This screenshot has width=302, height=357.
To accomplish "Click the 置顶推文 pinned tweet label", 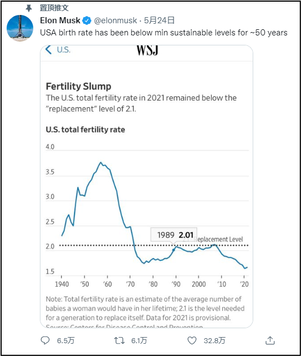I will (x=54, y=8).
